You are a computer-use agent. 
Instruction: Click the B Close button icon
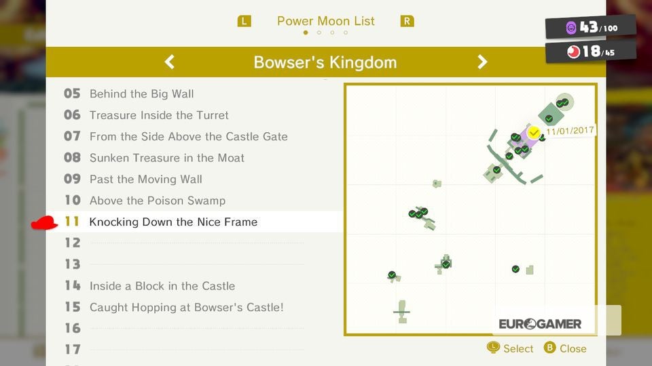coord(549,348)
